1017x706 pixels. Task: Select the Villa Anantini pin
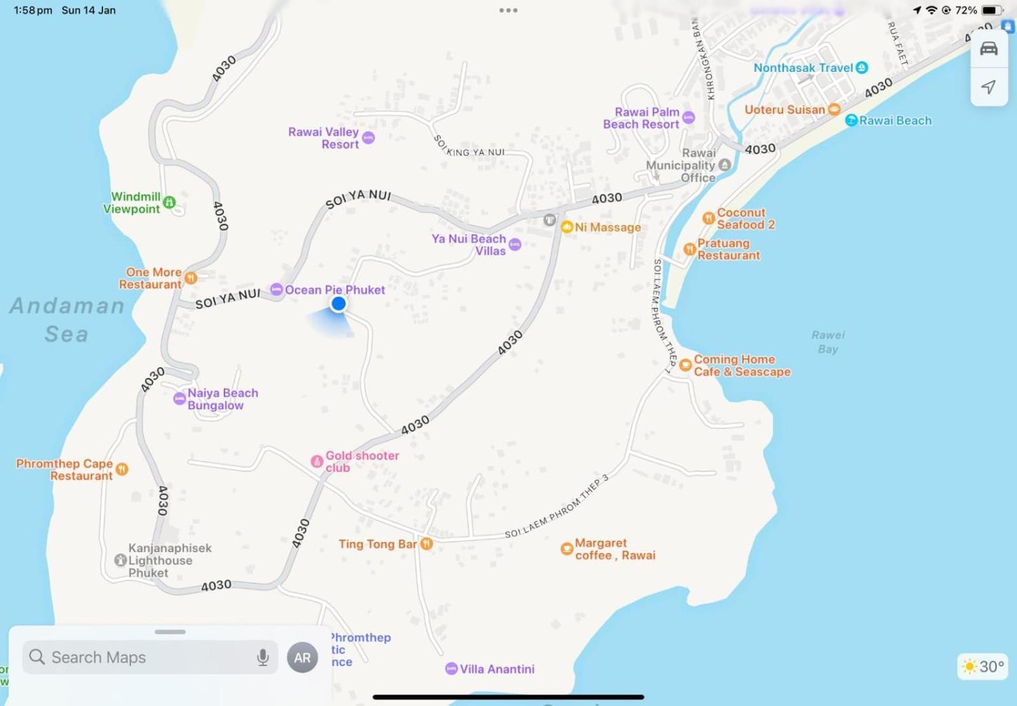click(451, 669)
